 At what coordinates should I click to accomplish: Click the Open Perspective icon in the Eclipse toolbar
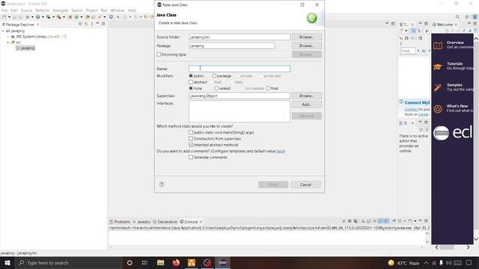(x=467, y=17)
